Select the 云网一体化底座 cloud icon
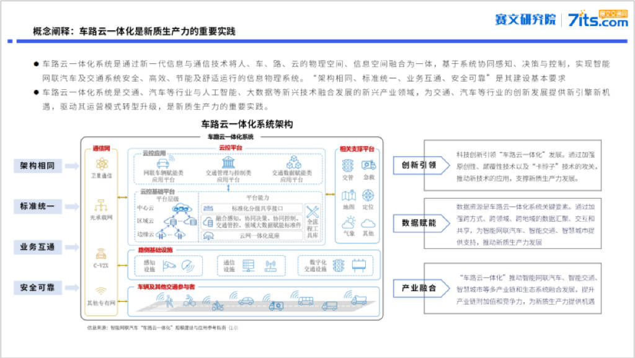The height and width of the screenshot is (358, 635). point(208,235)
